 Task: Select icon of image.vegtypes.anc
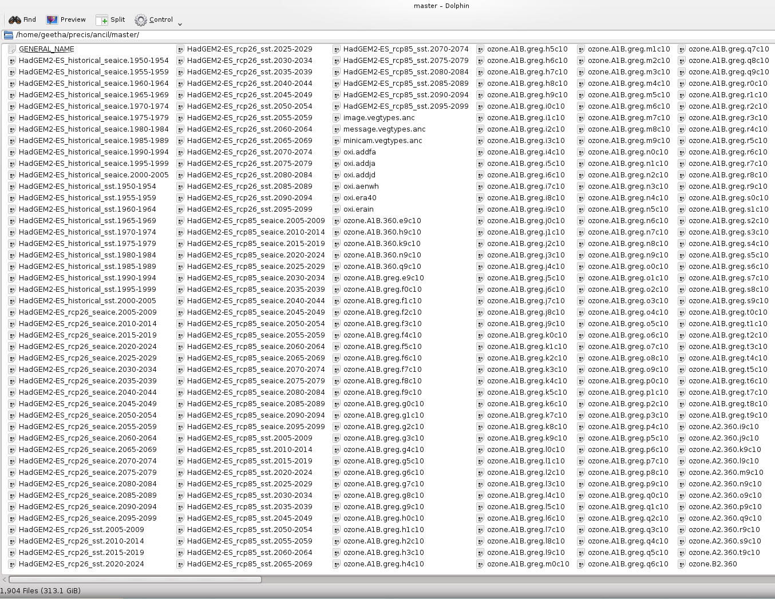coord(337,118)
